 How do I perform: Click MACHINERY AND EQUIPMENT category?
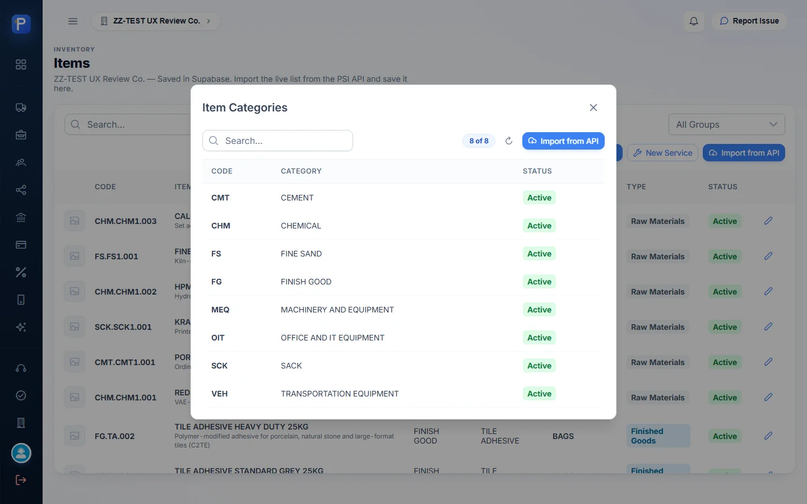pyautogui.click(x=337, y=310)
